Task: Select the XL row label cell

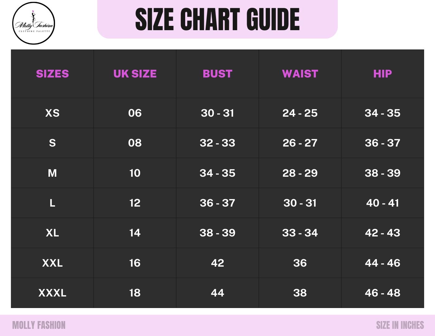Action: click(52, 233)
